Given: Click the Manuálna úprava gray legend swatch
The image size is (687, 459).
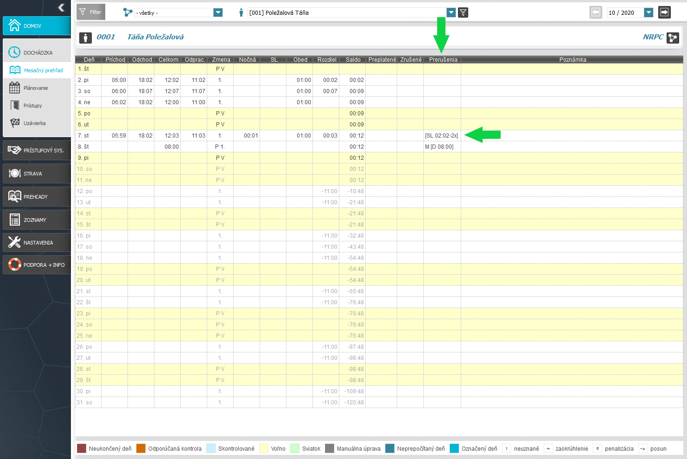Looking at the screenshot, I should 330,448.
